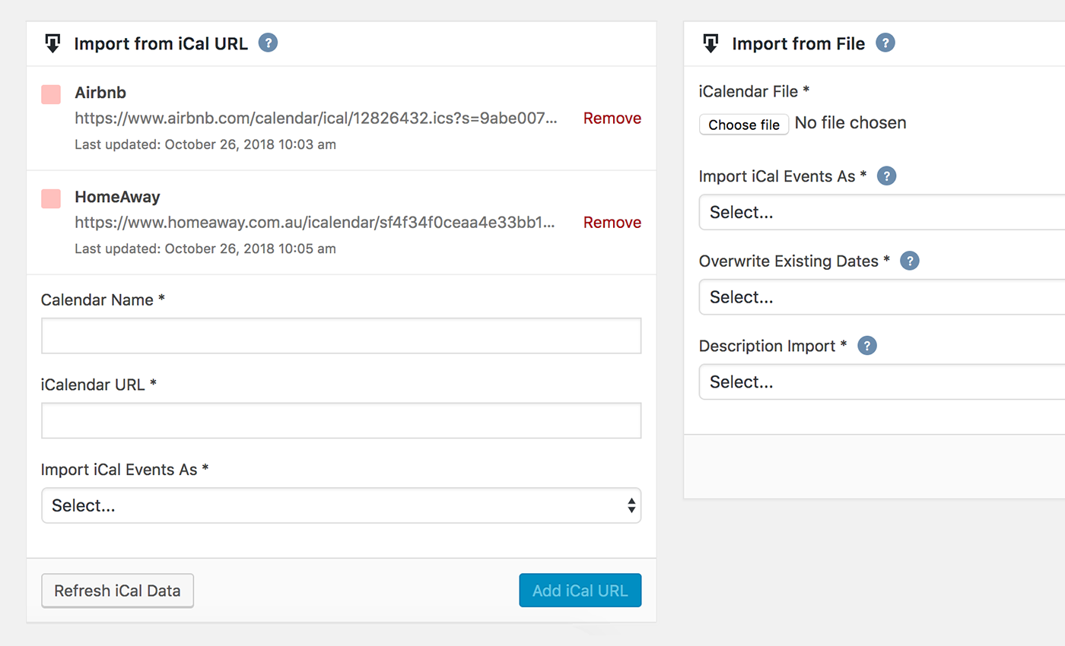The image size is (1065, 646).
Task: Expand Import iCal Events As dropdown under iCalendar URL
Action: [341, 505]
